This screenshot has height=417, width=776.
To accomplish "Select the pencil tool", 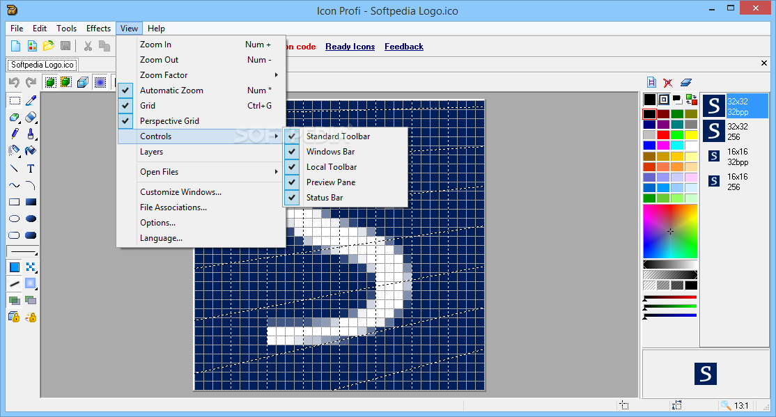I will pyautogui.click(x=15, y=134).
